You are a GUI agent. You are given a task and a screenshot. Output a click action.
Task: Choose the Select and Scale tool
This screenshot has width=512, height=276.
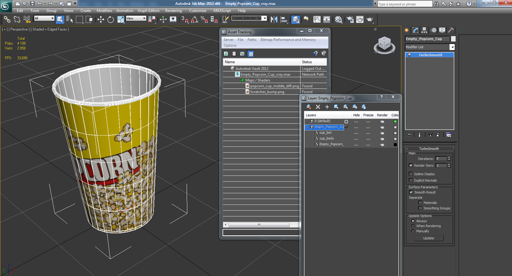click(x=120, y=19)
